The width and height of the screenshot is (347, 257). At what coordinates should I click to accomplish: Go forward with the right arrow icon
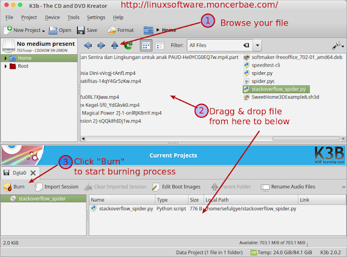(x=101, y=46)
